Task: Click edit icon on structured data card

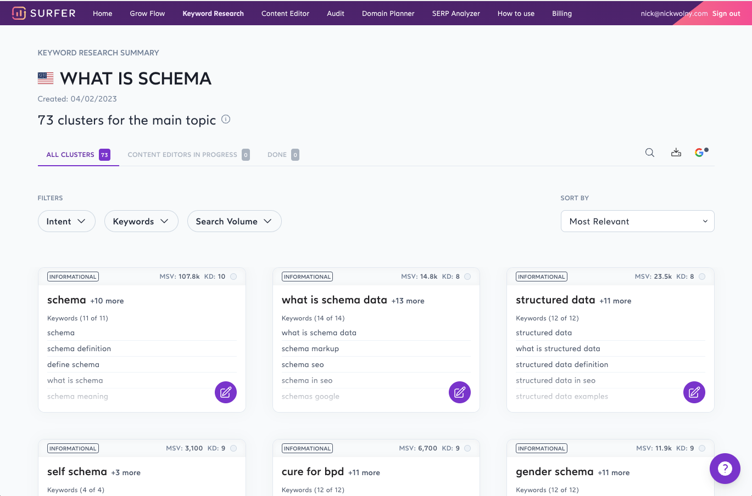Action: tap(694, 392)
